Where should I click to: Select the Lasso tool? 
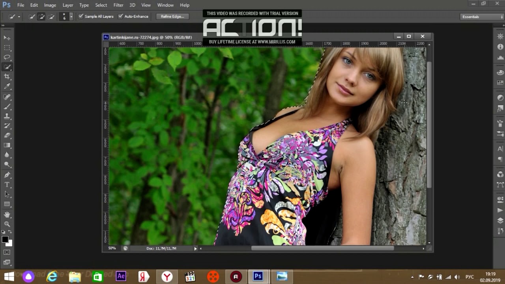pos(7,58)
